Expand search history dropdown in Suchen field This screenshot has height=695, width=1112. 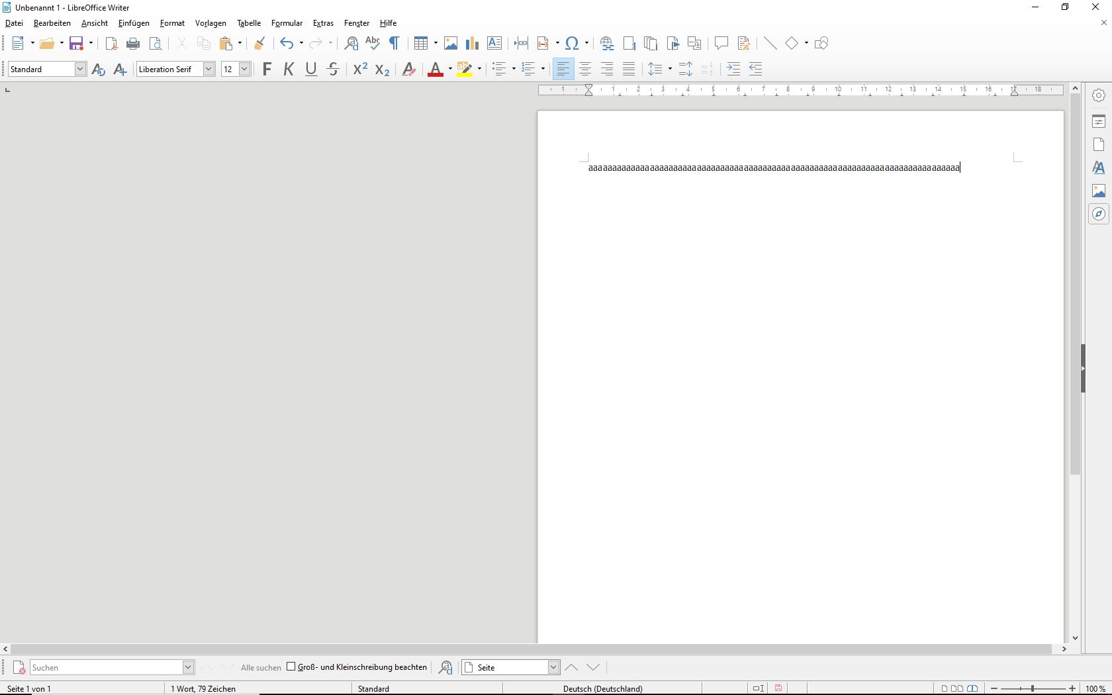[x=188, y=668]
